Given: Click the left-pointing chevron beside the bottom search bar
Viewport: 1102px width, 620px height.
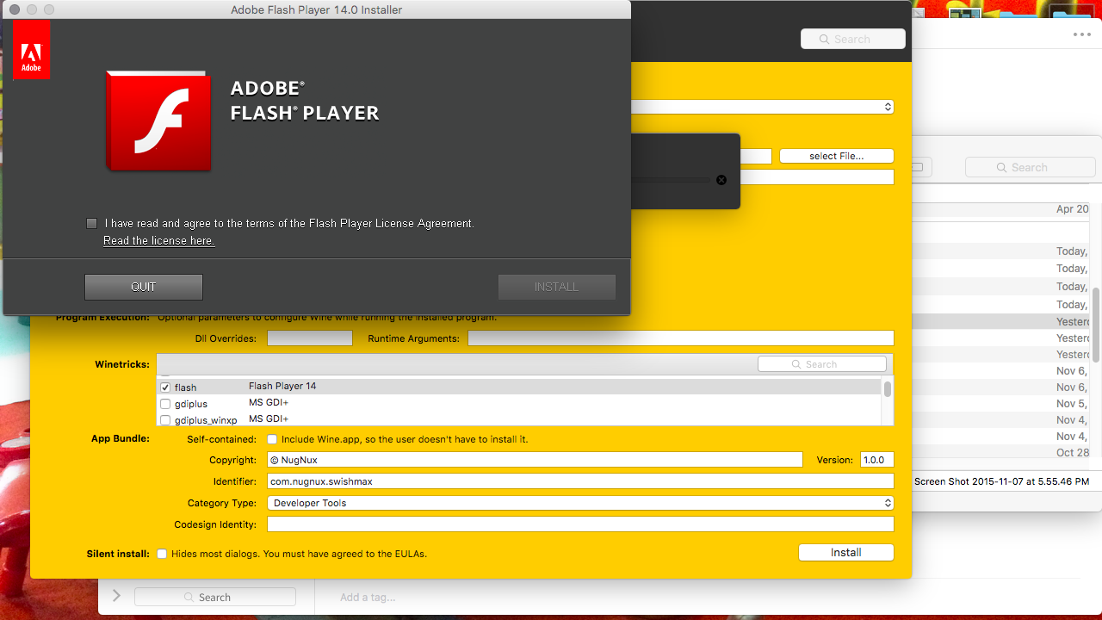Looking at the screenshot, I should click(x=116, y=595).
